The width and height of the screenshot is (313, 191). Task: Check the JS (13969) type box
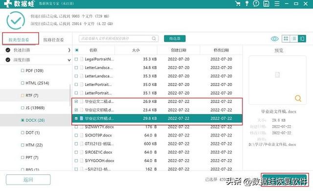tap(22, 108)
